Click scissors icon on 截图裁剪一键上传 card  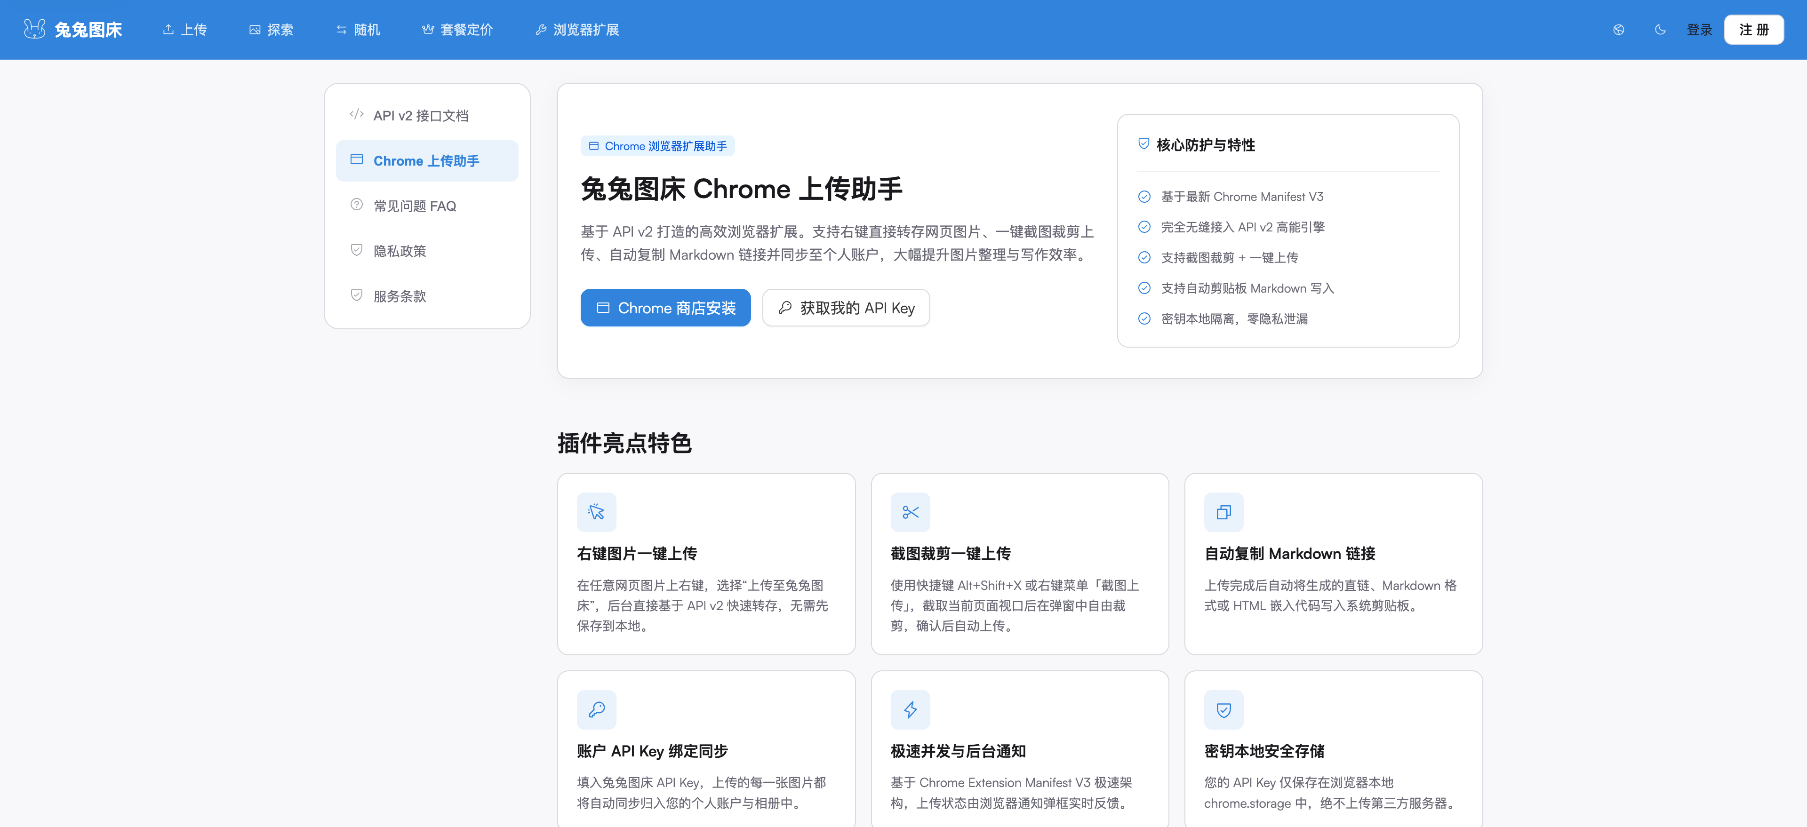(910, 512)
